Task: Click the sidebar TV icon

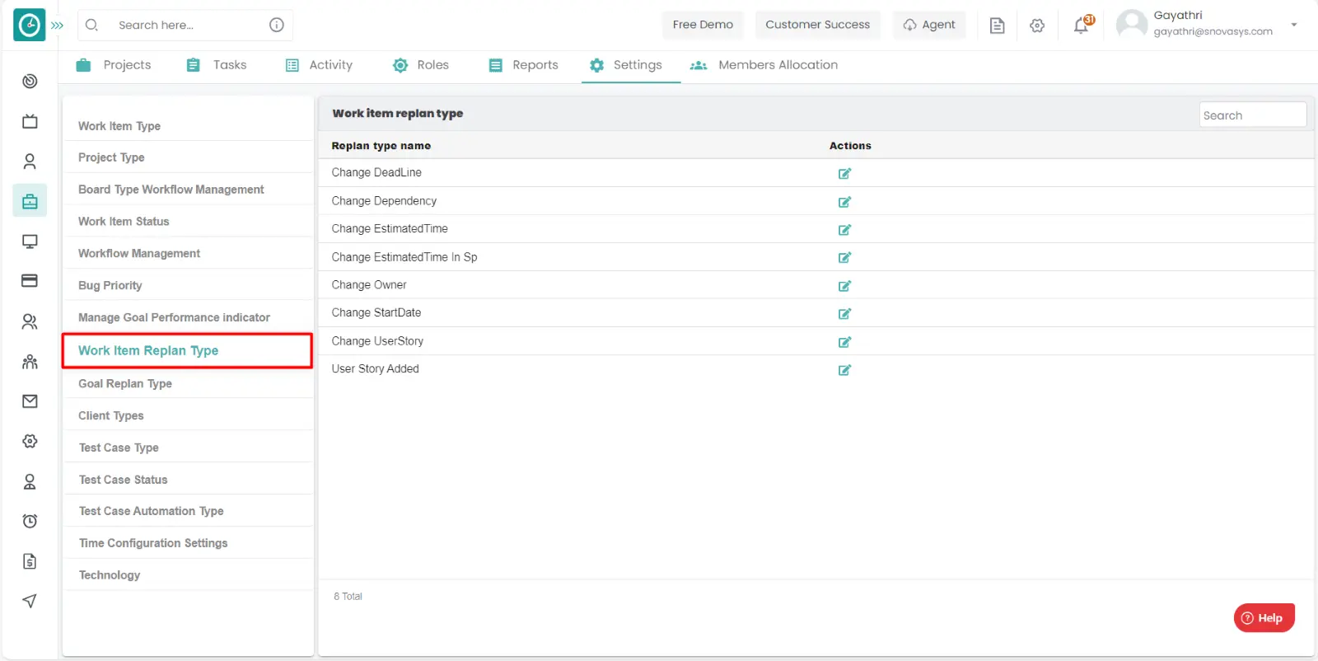Action: (30, 121)
